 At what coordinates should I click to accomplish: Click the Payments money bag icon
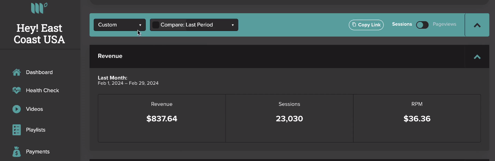coord(16,152)
